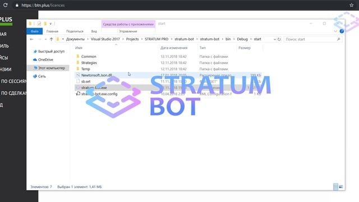Select Средства работы с приложениями contextual tab
The width and height of the screenshot is (359, 202).
click(x=128, y=24)
